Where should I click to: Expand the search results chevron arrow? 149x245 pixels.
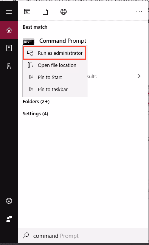click(139, 76)
